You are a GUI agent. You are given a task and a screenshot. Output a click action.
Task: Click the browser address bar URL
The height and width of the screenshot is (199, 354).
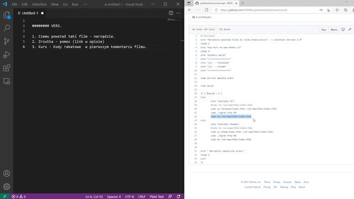(x=253, y=10)
